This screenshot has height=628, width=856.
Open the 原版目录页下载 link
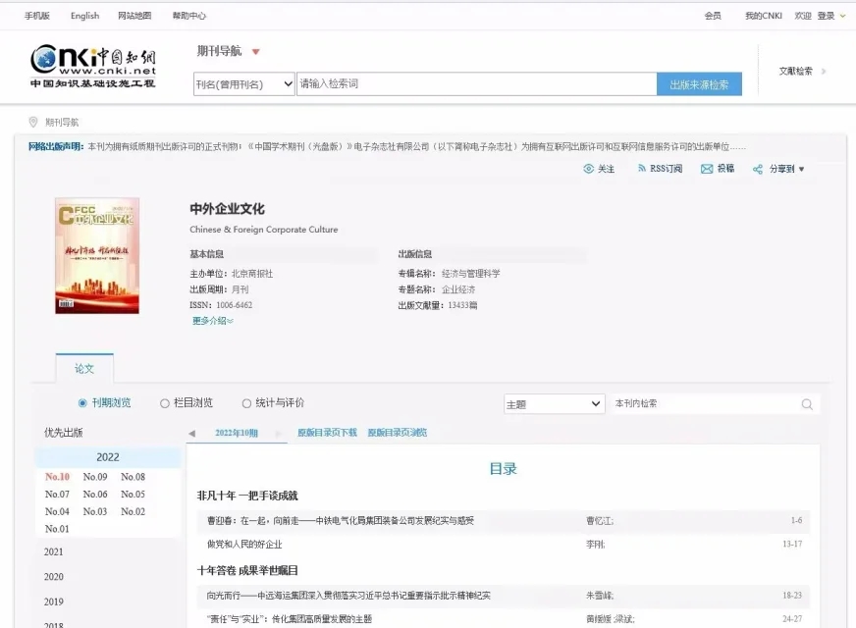coord(327,433)
